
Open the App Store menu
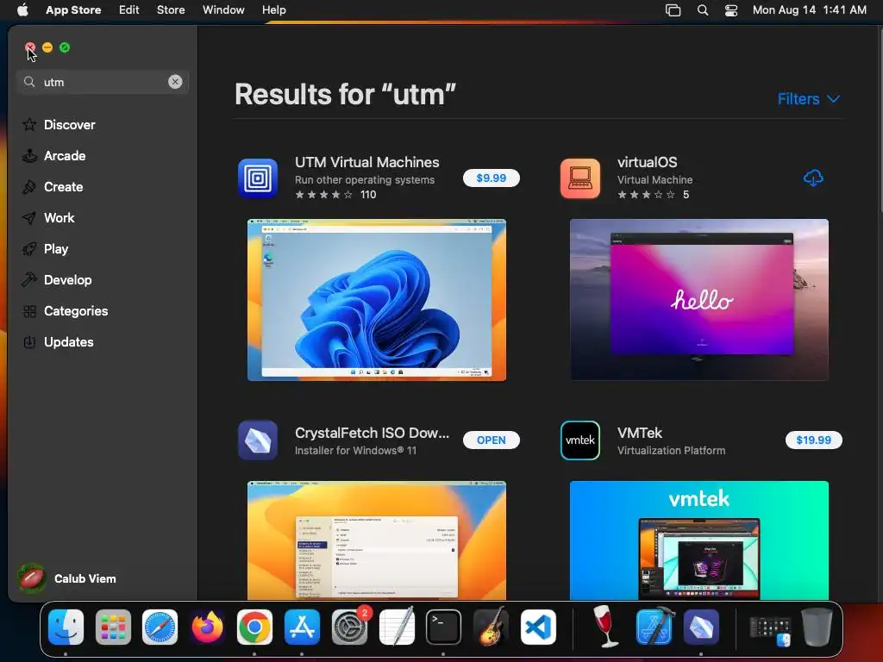(x=73, y=10)
